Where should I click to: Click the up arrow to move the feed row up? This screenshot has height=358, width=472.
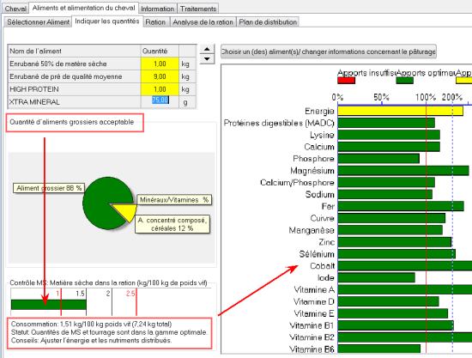coord(207,49)
